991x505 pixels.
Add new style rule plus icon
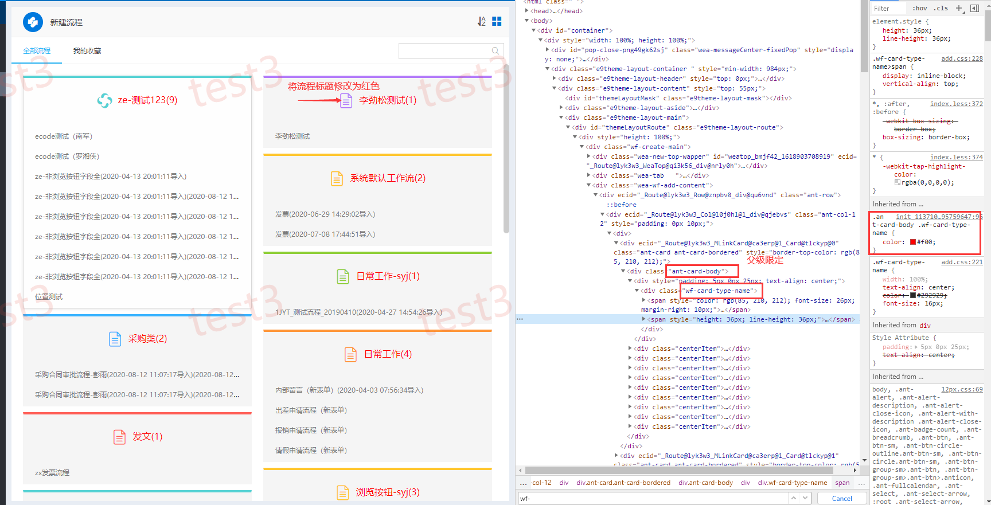[x=959, y=8]
